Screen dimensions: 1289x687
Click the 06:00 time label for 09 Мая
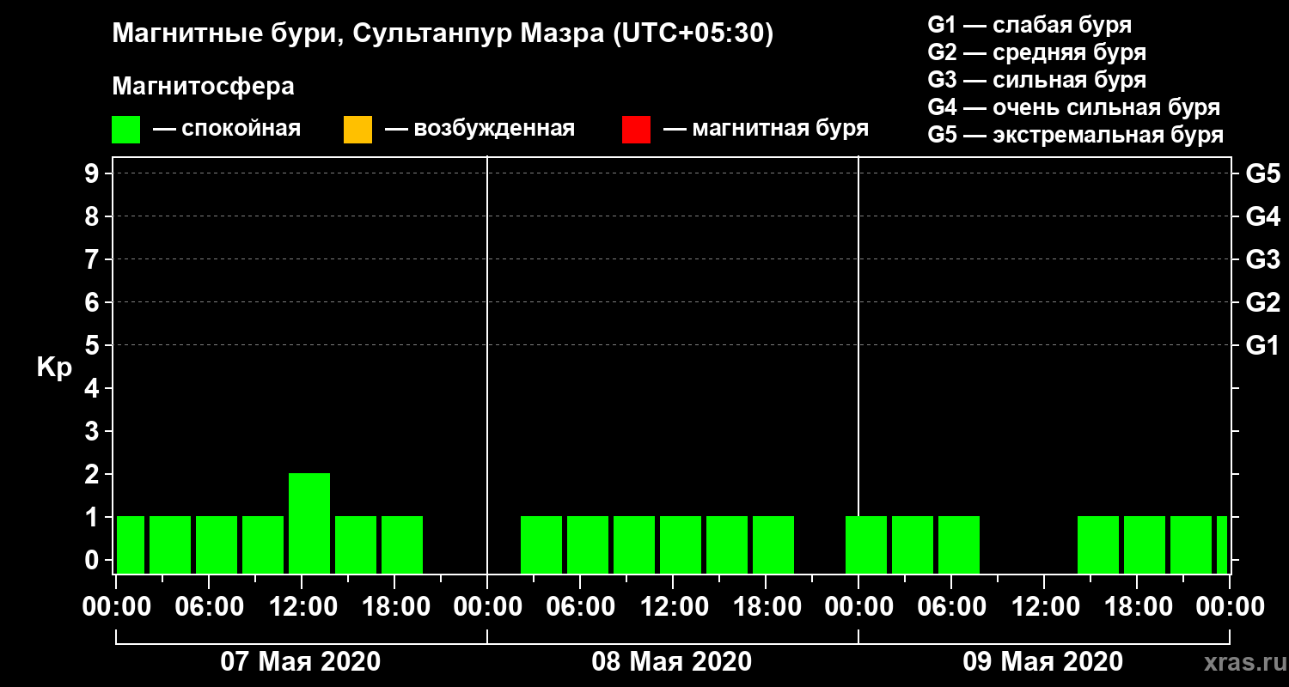[951, 607]
